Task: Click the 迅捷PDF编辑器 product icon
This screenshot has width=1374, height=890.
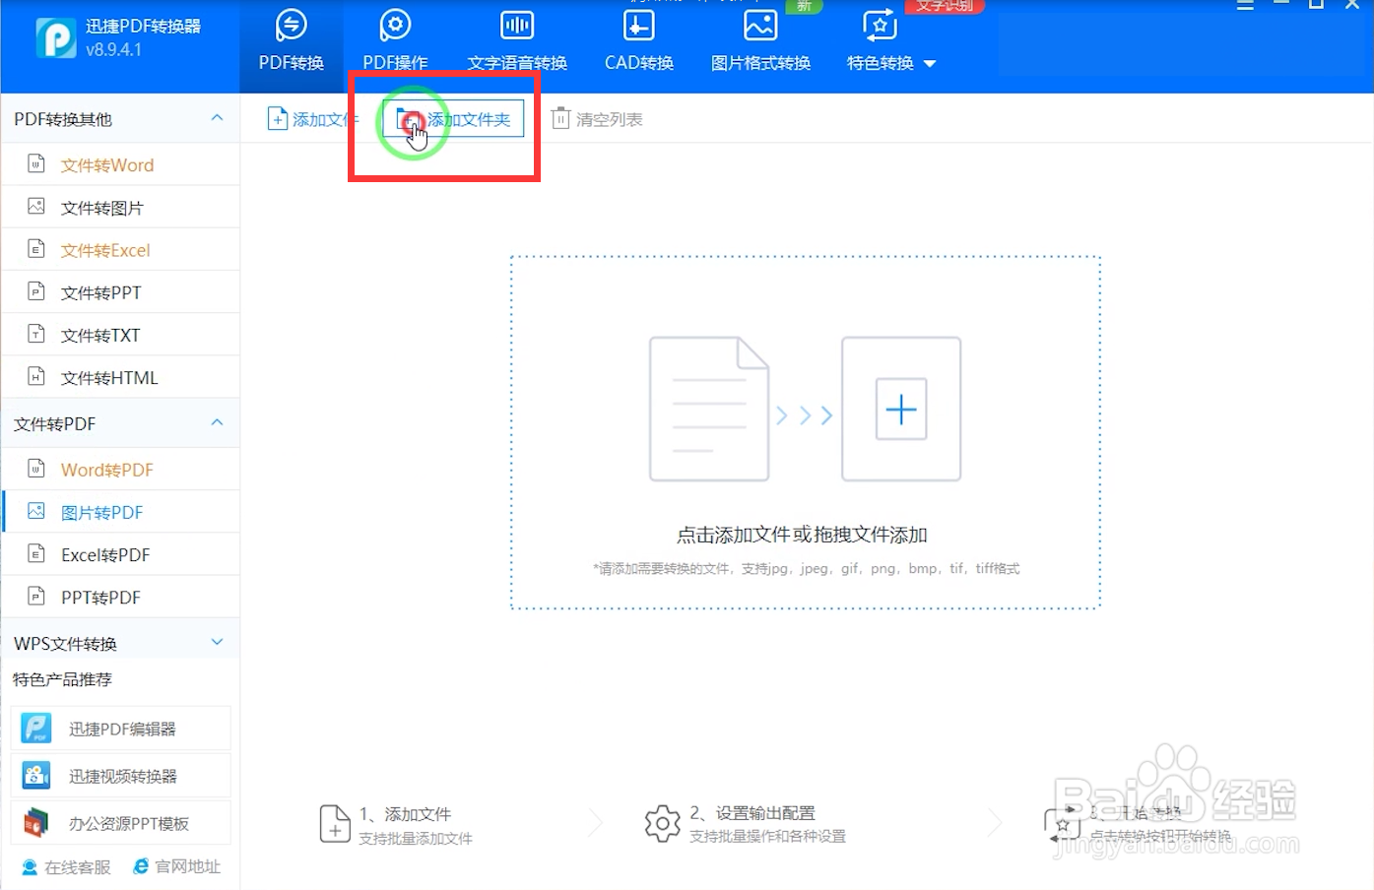Action: point(36,729)
